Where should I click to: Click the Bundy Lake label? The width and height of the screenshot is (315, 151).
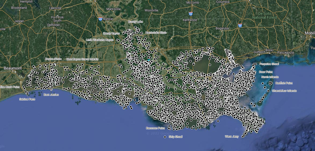135,21
